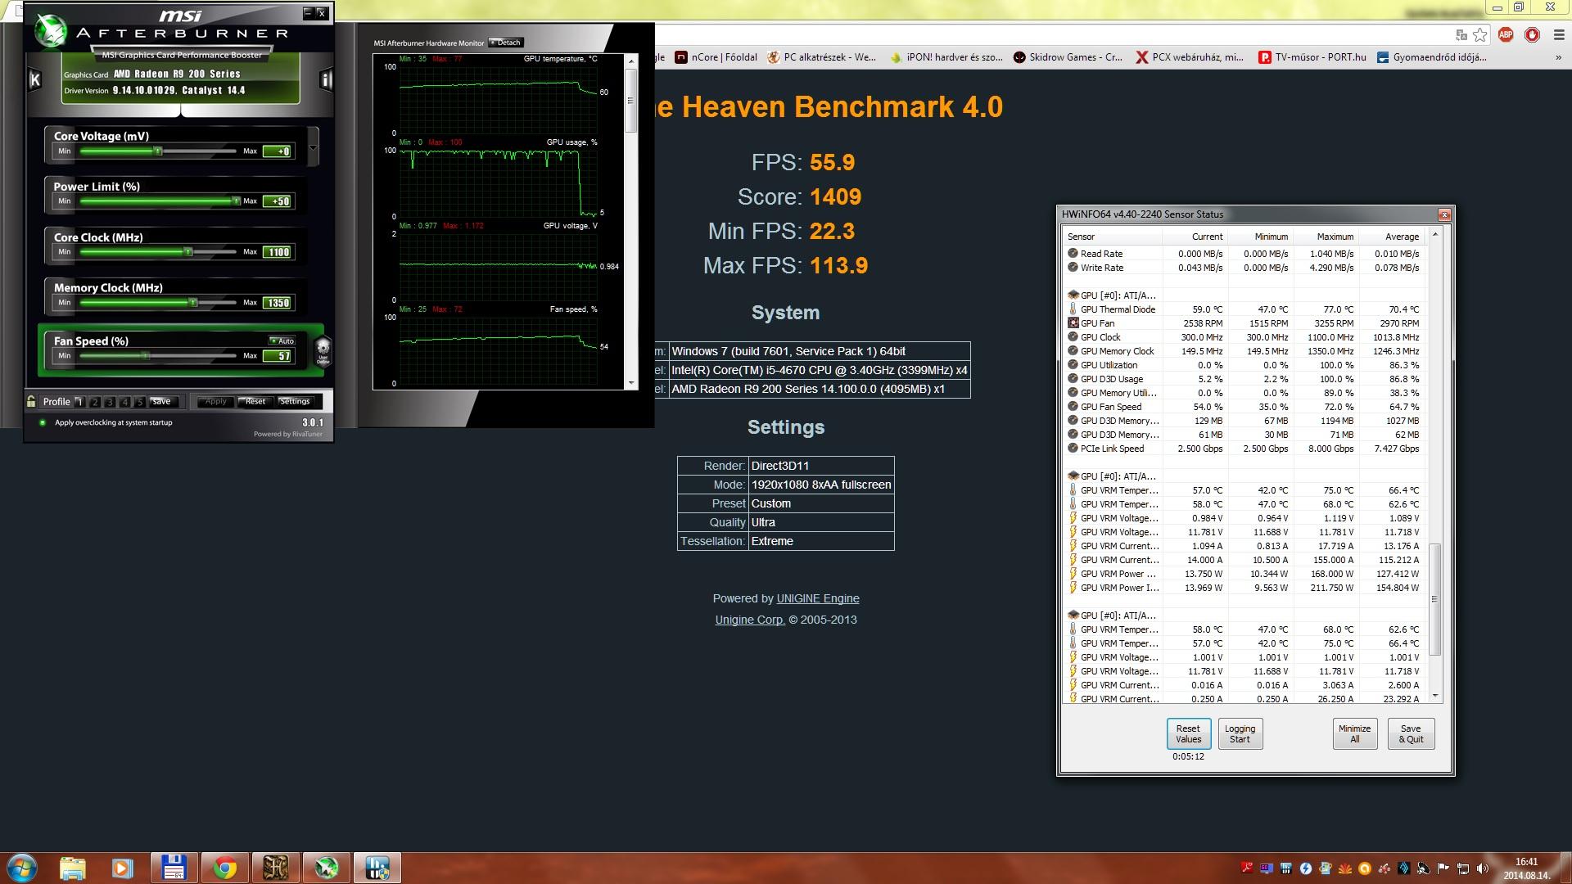The height and width of the screenshot is (884, 1572).
Task: Open Windows Explorer from taskbar
Action: coord(73,868)
